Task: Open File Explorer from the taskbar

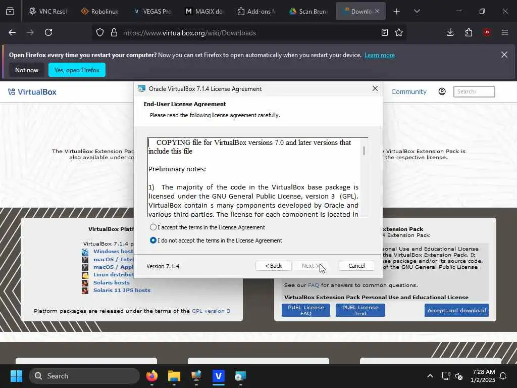Action: (174, 376)
